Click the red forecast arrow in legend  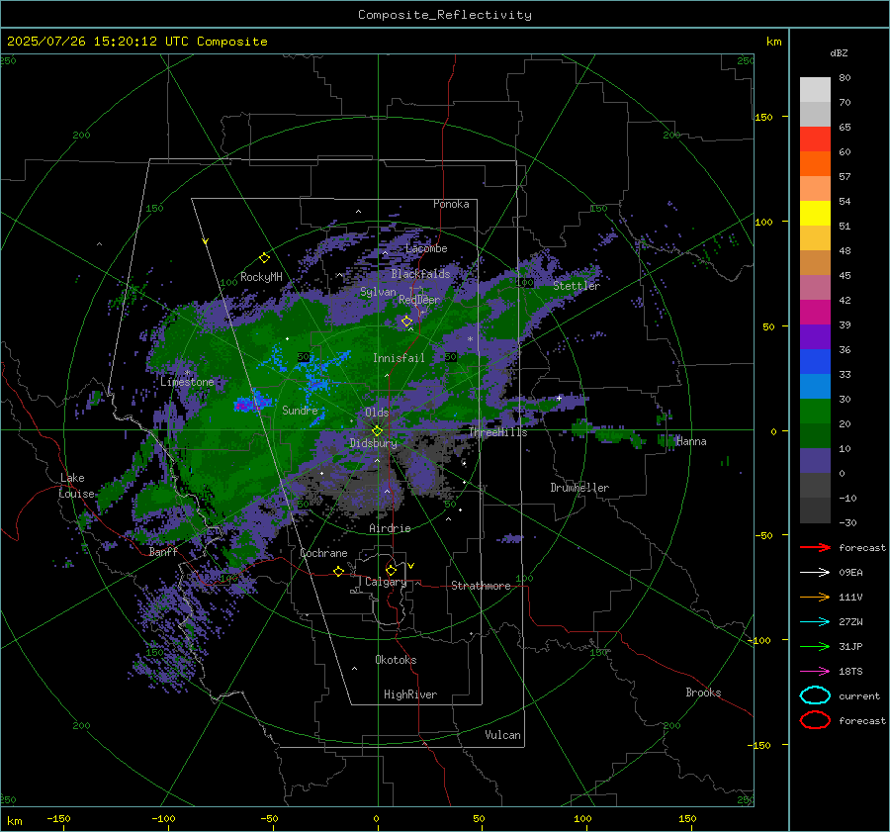point(815,547)
